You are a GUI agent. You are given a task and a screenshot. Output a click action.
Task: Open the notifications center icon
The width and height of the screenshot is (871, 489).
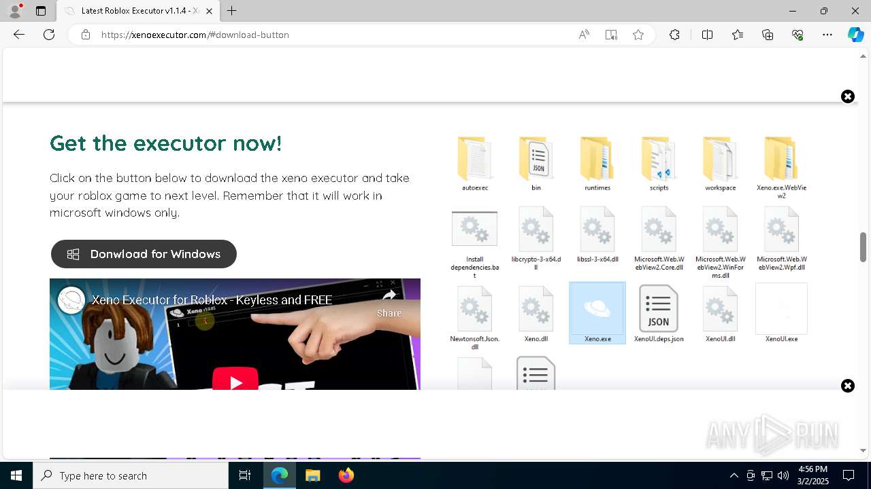pyautogui.click(x=849, y=475)
